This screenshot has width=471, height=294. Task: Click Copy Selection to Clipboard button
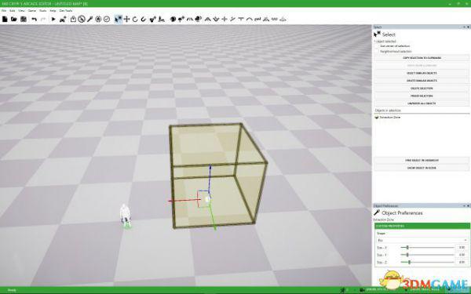pos(422,58)
